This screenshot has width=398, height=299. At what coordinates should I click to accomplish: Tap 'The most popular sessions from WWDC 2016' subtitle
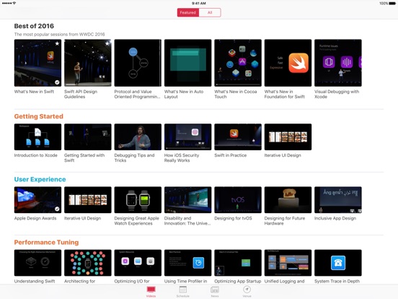(59, 35)
